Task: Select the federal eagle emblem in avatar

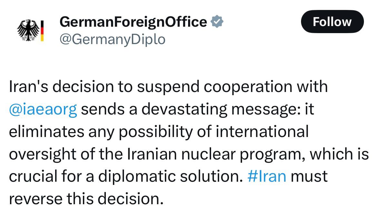Action: coord(28,31)
